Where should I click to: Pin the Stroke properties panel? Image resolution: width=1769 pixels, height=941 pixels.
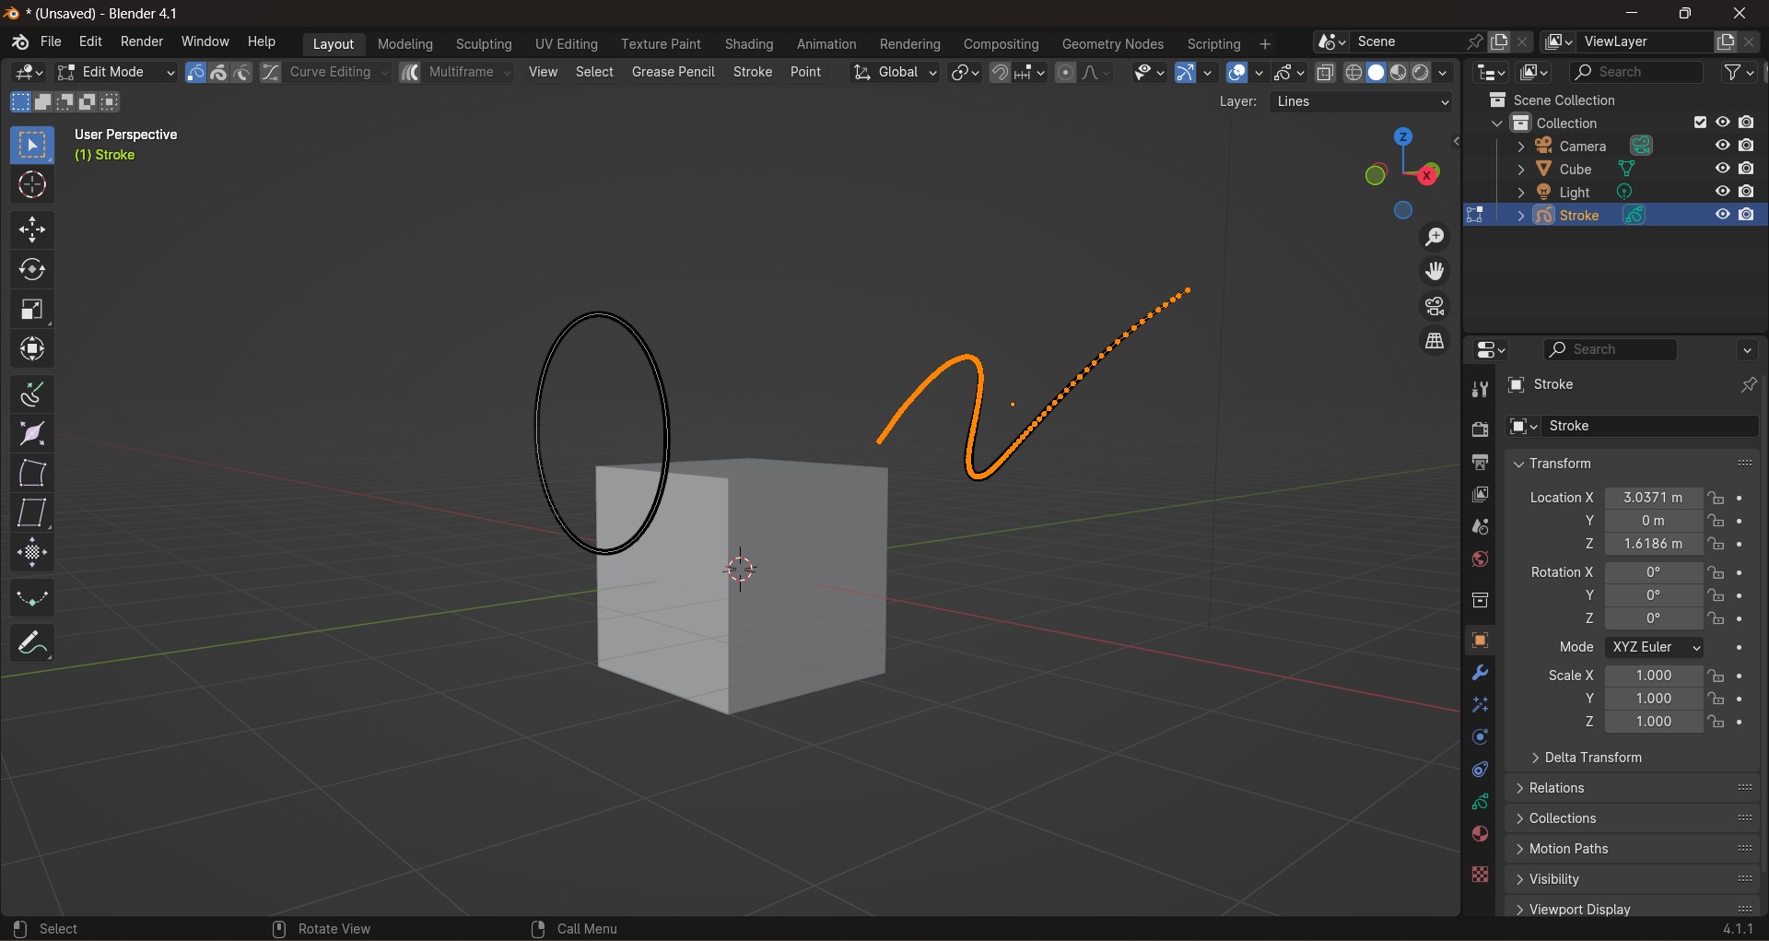[1748, 385]
